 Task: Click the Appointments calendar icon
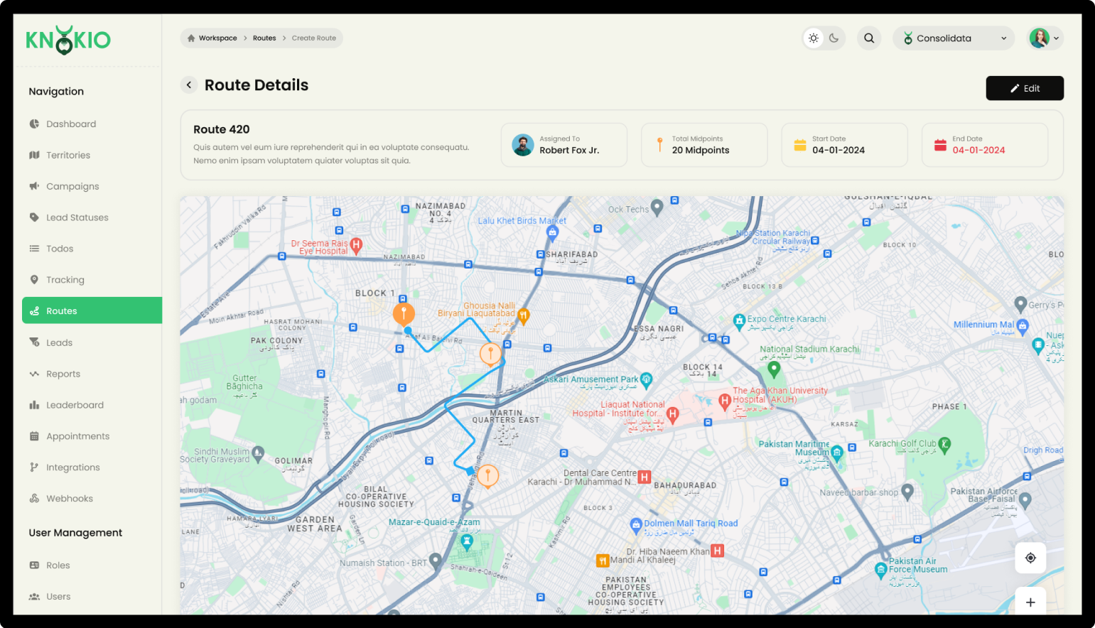[34, 436]
